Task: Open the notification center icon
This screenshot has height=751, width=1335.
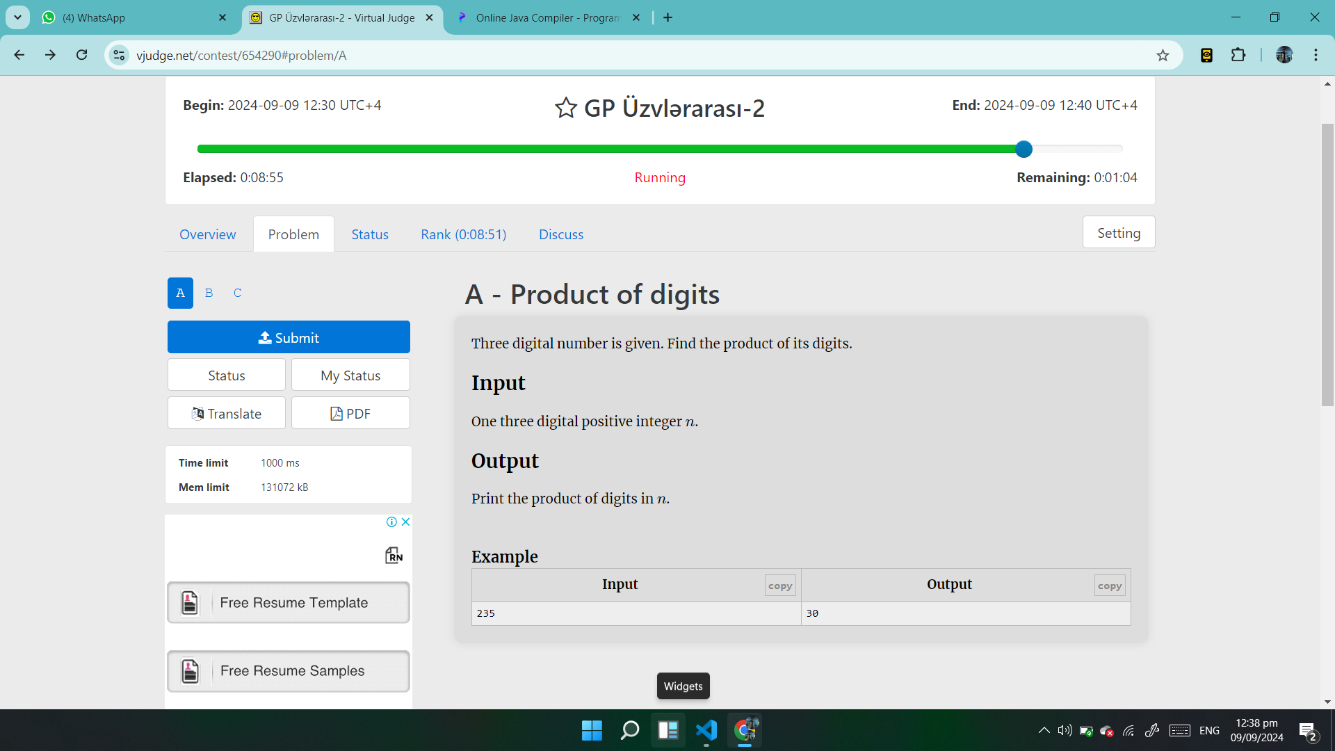Action: pos(1309,731)
